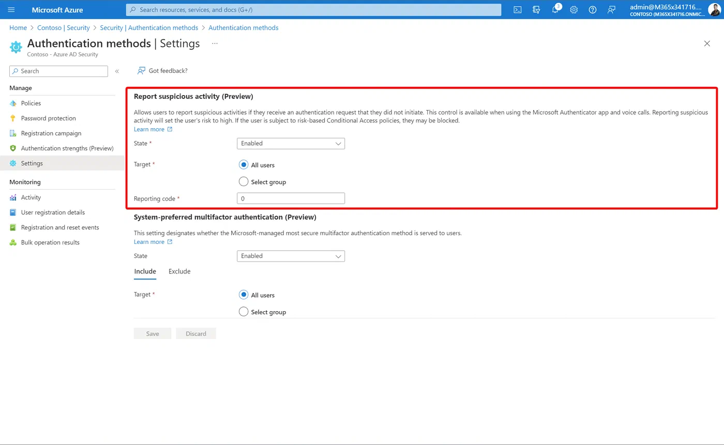
Task: Click the Reporting code input field
Action: point(291,198)
